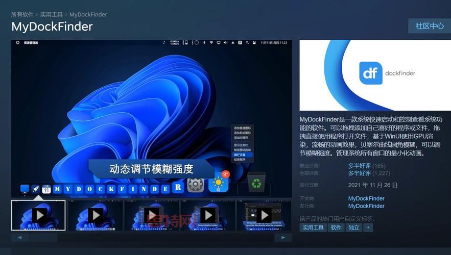Click the letter M dock icon
The image size is (451, 255).
[x=57, y=189]
